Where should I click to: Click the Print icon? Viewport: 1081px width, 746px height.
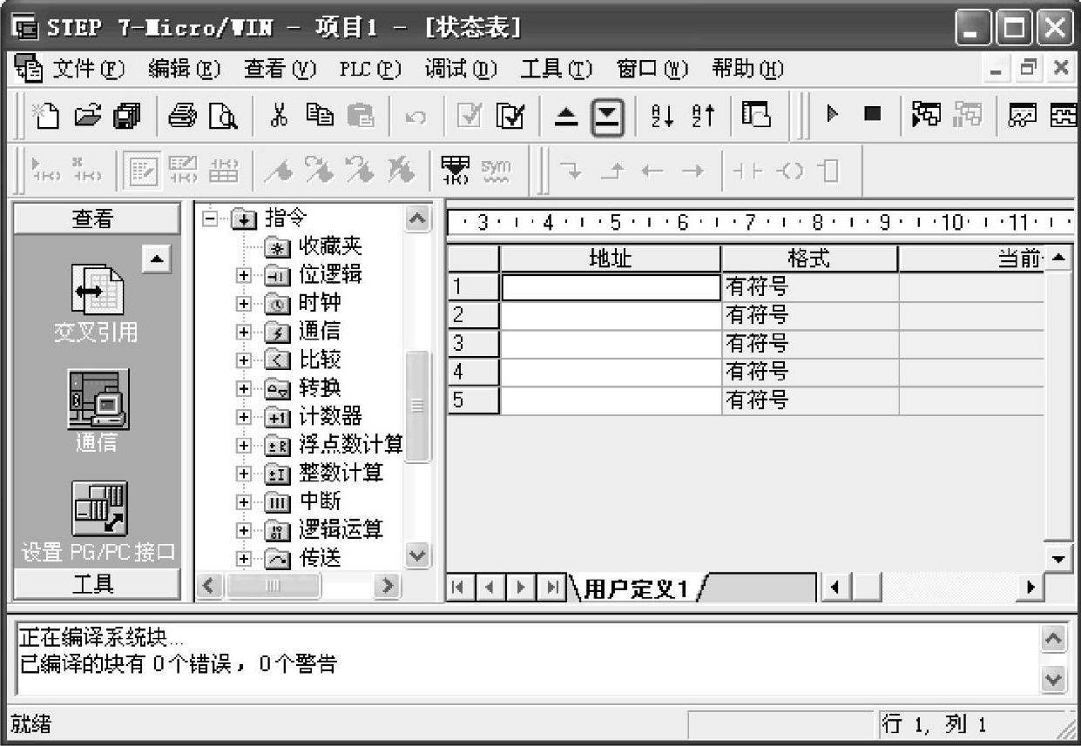coord(182,114)
